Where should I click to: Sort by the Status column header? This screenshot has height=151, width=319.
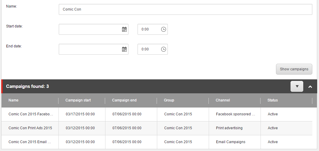pos(286,100)
